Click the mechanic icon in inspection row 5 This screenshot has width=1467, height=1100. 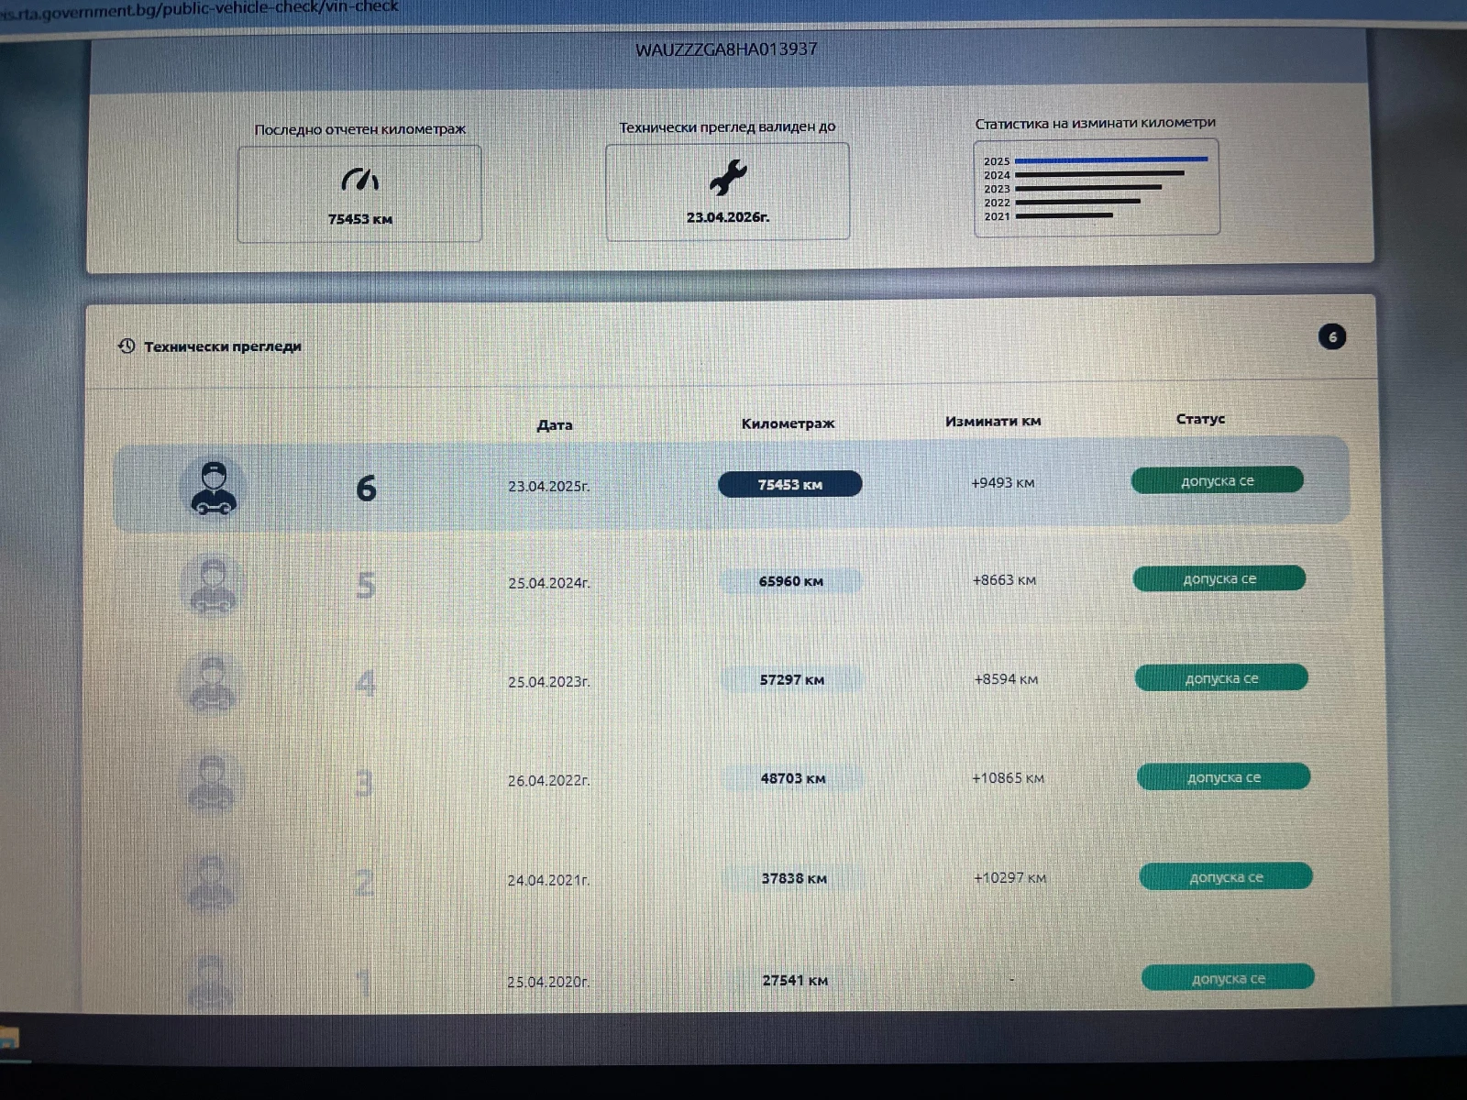coord(213,585)
